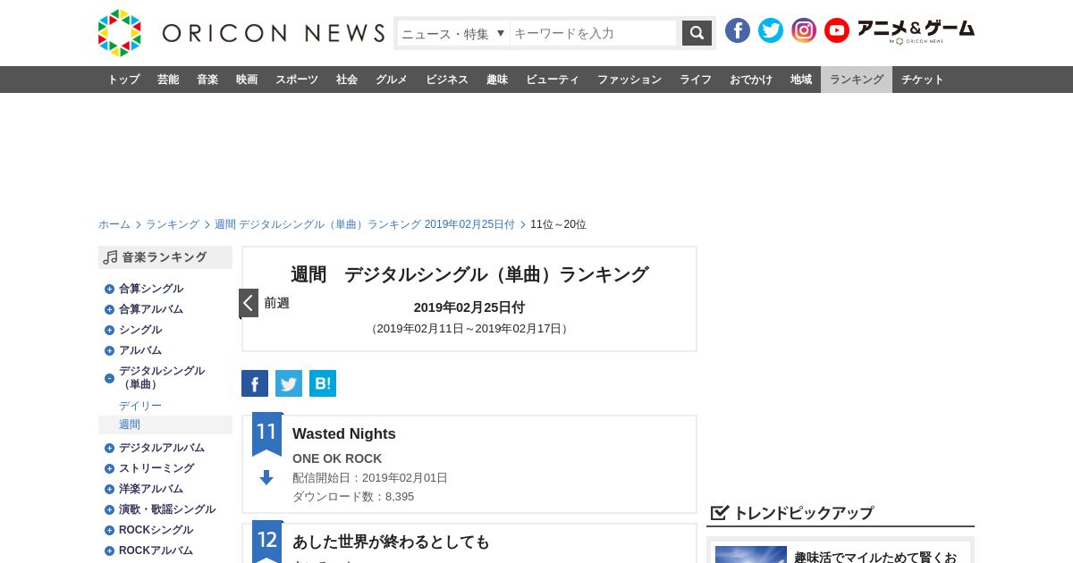Open the ライフ nav tab
The image size is (1073, 563).
coord(696,80)
